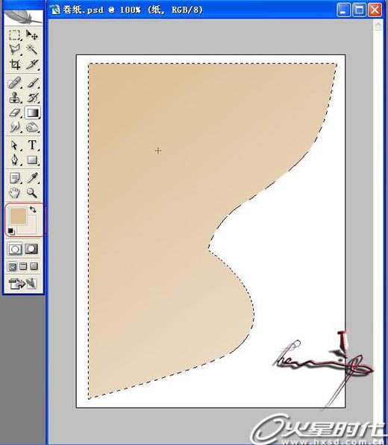This screenshot has width=388, height=445.
Task: Click the feather logo atop the toolbox
Action: pos(23,18)
